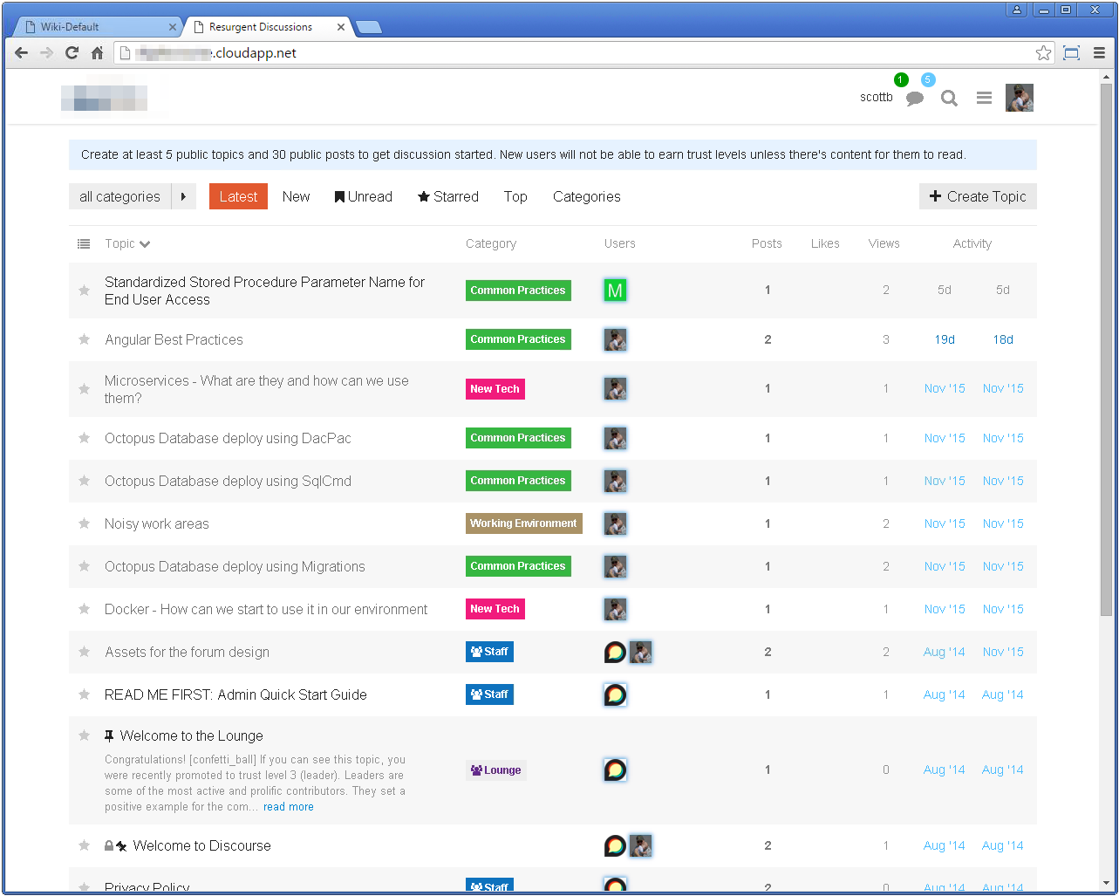Click the browser reload page icon

(72, 53)
